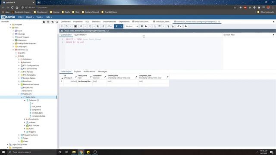The image size is (276, 155).
Task: Switch to the Statistics tab
Action: click(x=96, y=22)
